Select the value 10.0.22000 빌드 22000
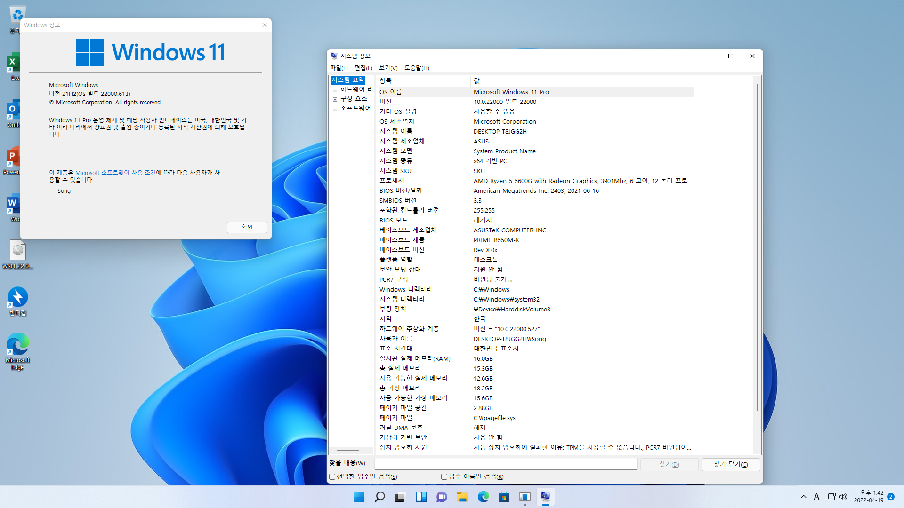This screenshot has width=904, height=508. point(505,102)
